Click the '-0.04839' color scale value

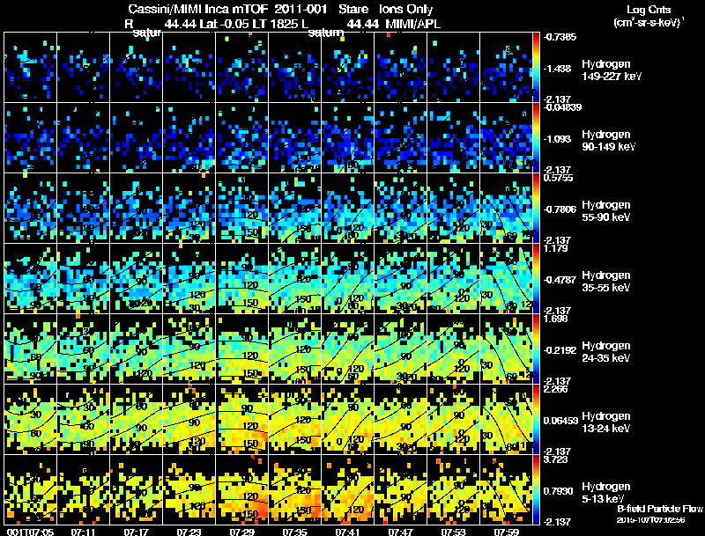click(x=562, y=107)
